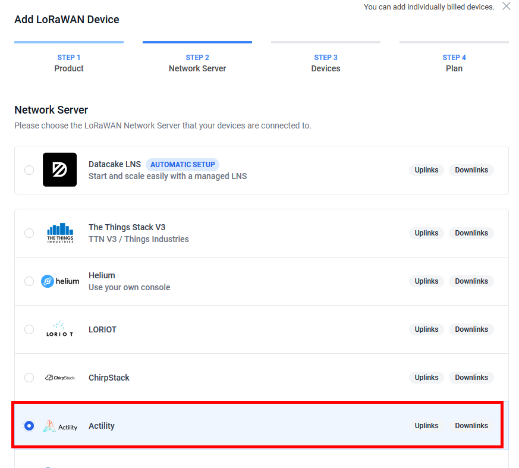The image size is (519, 468).
Task: Click the Helium logo icon
Action: click(x=60, y=281)
